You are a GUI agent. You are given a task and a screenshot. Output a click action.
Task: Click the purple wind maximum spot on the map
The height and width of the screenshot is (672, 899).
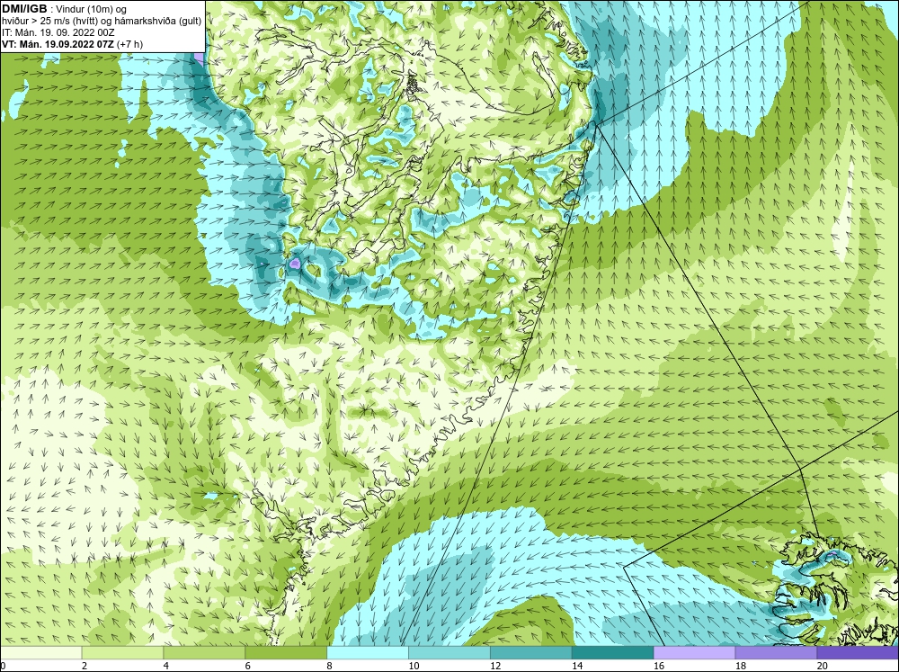click(294, 264)
